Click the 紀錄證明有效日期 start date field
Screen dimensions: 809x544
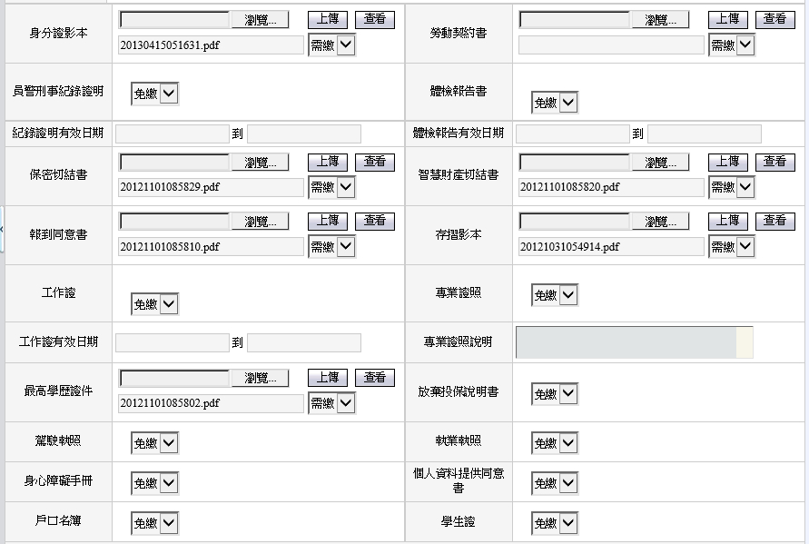tap(173, 134)
